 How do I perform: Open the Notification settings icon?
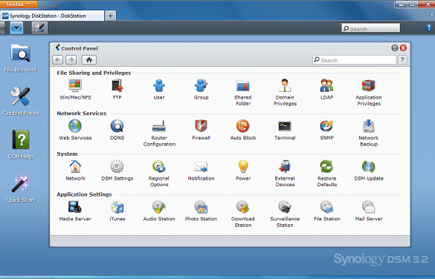click(x=201, y=167)
